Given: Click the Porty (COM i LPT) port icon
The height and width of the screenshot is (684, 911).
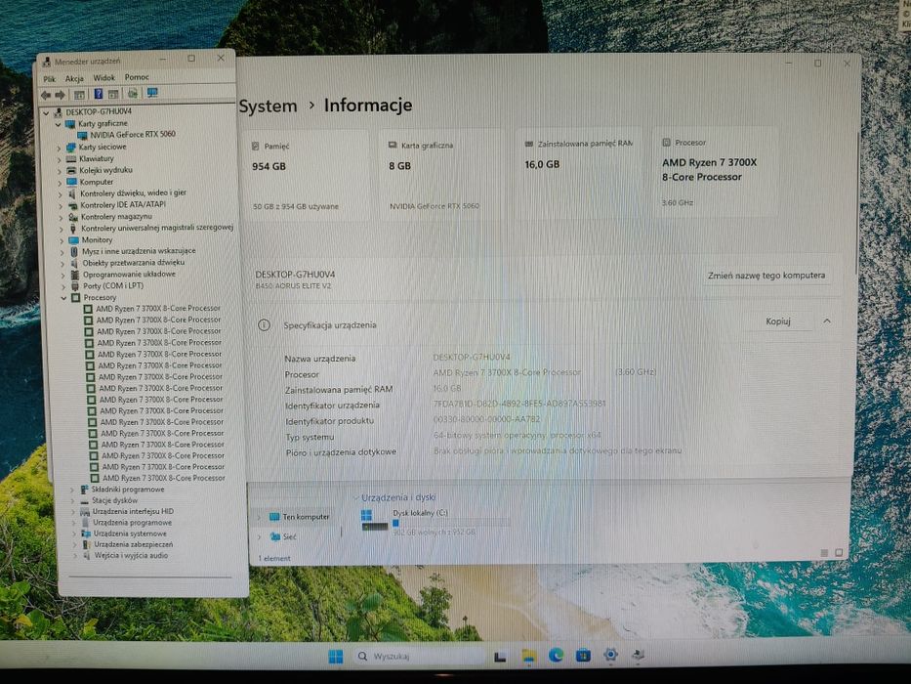Looking at the screenshot, I should tap(75, 286).
